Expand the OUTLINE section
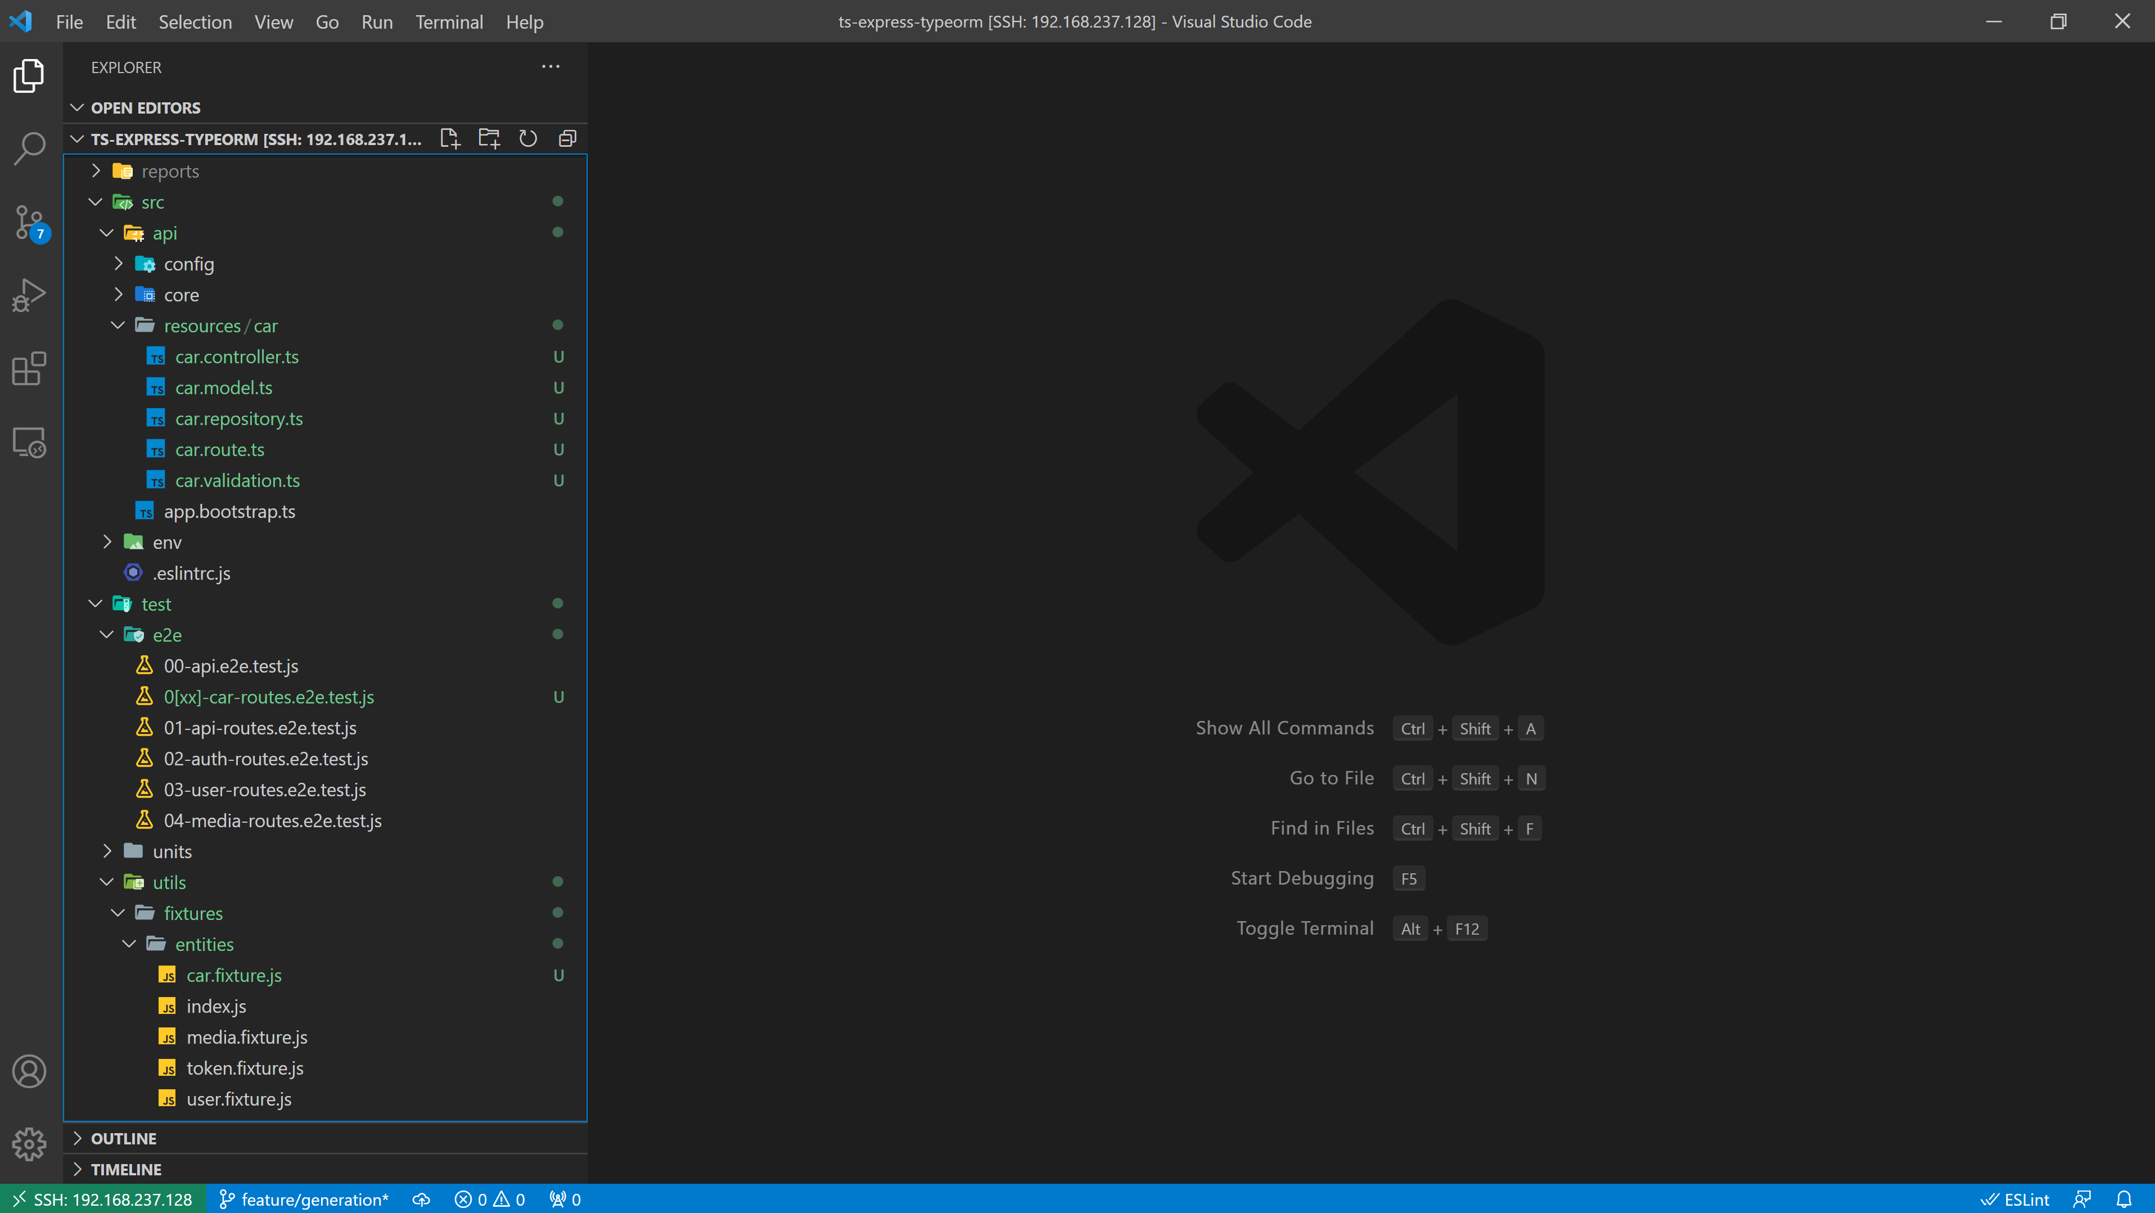 124,1139
